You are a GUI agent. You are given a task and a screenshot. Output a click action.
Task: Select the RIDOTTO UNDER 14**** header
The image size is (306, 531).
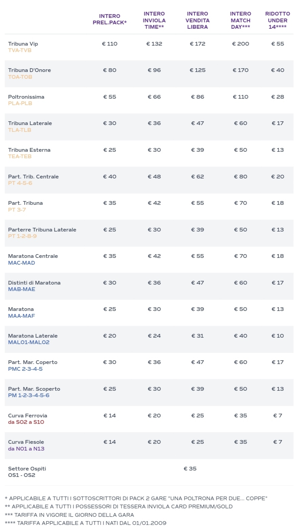(278, 20)
